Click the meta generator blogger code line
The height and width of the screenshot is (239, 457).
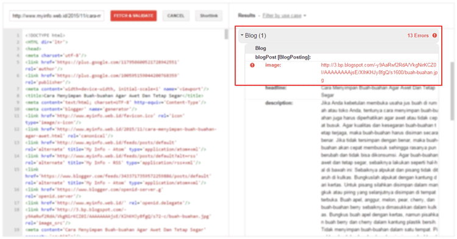point(80,109)
